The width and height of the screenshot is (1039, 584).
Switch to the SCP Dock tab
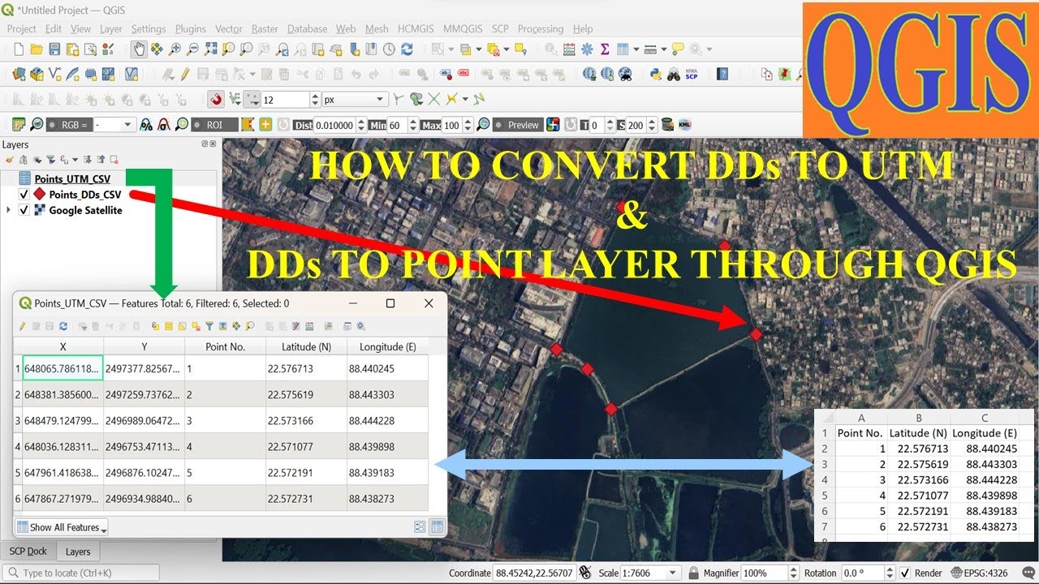tap(28, 551)
